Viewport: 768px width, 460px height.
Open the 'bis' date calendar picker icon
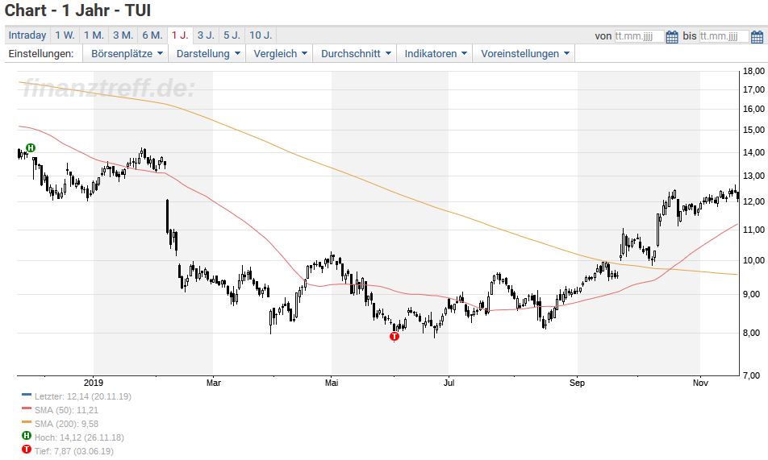click(x=757, y=37)
